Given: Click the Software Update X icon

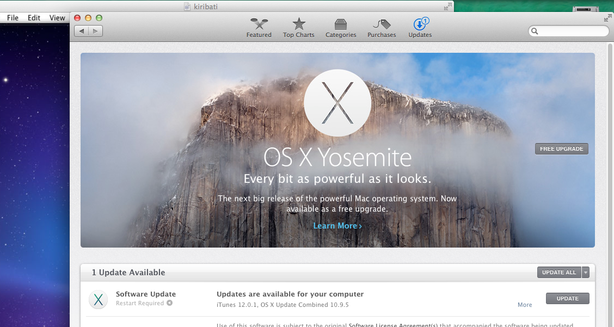Looking at the screenshot, I should [98, 300].
